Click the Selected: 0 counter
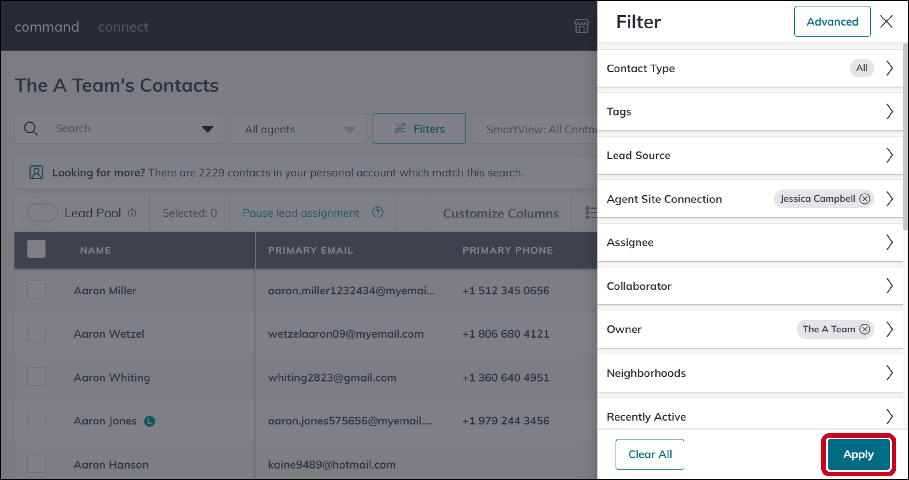 [x=189, y=213]
